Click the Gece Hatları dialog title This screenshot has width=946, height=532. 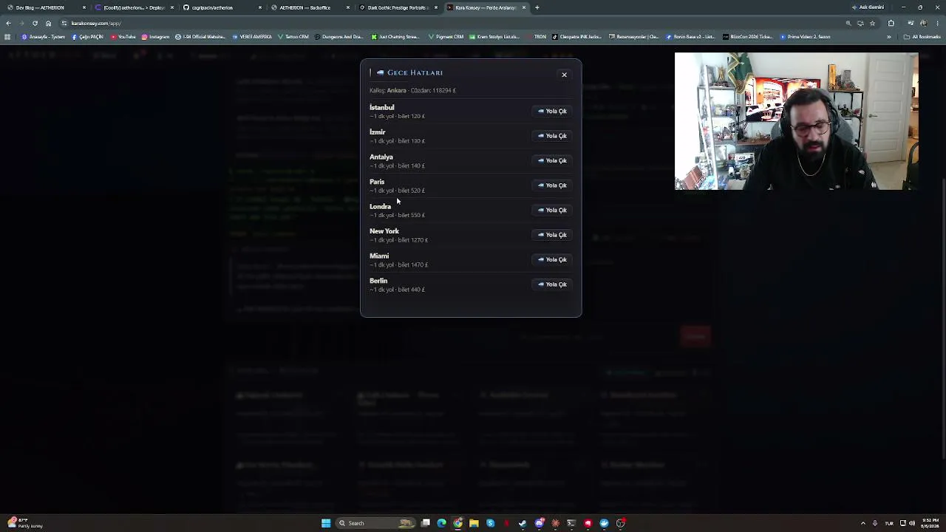tap(415, 72)
